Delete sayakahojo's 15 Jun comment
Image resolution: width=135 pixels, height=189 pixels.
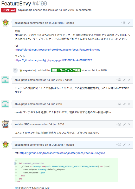point(129,144)
